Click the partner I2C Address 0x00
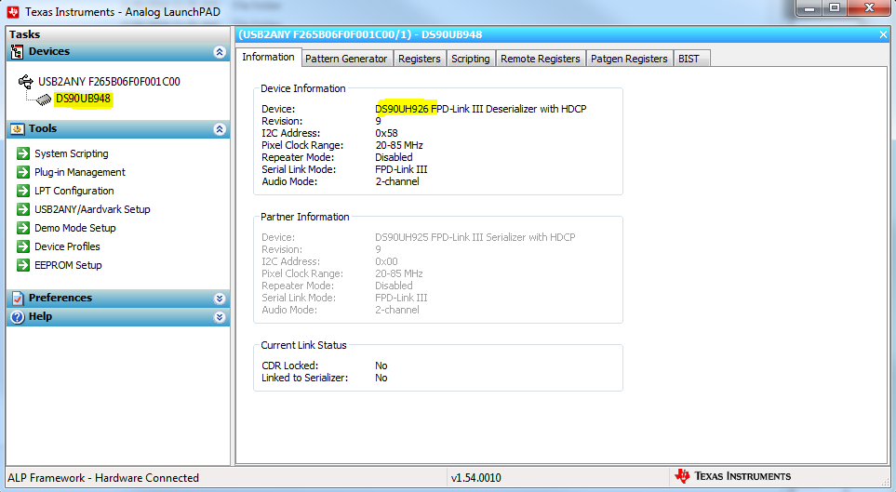Screen dimensions: 896x492 coord(386,261)
